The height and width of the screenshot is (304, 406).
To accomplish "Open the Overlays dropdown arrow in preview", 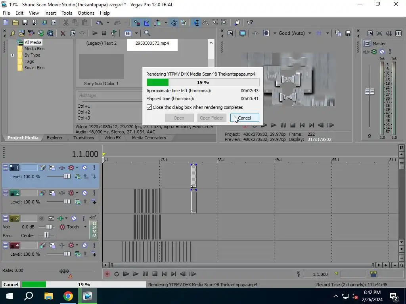I will 327,33.
